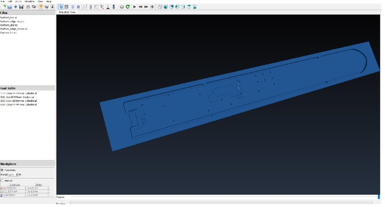The height and width of the screenshot is (207, 385).
Task: Click the person silhouette icon in toolbar
Action: coord(52,7)
